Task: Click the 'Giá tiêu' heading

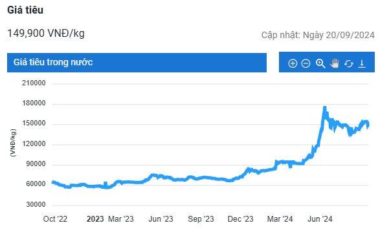Action: (x=25, y=10)
